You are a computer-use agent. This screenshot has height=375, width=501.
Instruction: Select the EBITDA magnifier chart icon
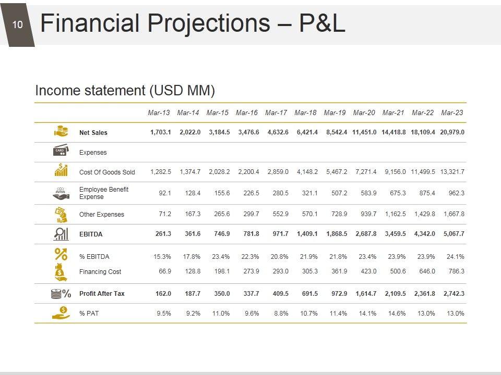61,234
